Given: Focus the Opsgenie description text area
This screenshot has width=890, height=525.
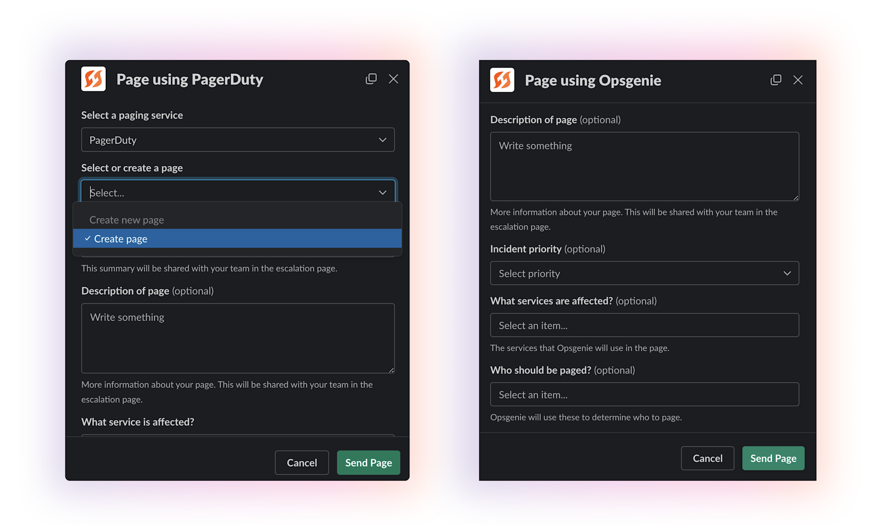Looking at the screenshot, I should pos(644,167).
